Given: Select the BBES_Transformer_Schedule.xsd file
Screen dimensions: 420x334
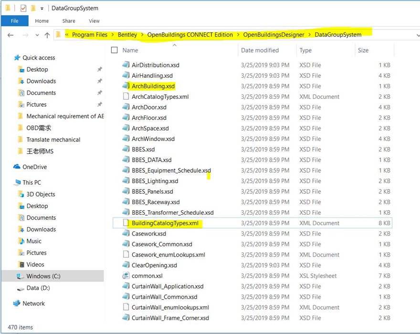Looking at the screenshot, I should pyautogui.click(x=172, y=212).
